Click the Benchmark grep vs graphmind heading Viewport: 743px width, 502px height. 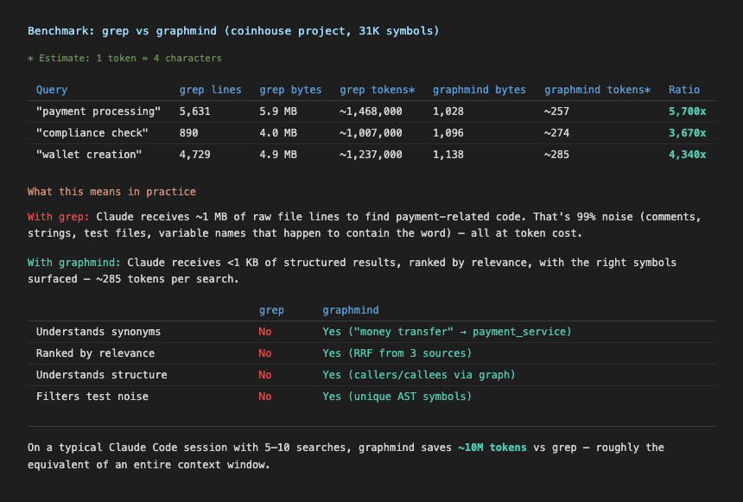(x=233, y=31)
